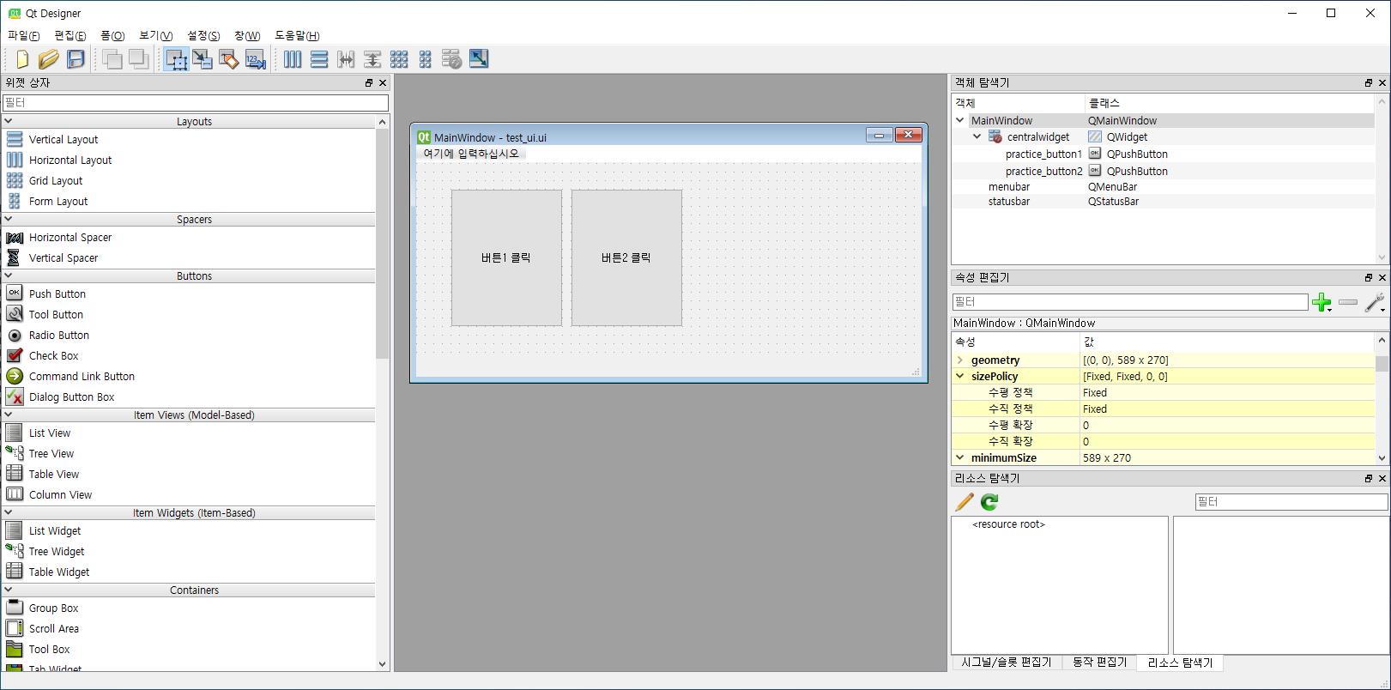Collapse the Item Views (Model-Based) category
1391x690 pixels.
9,415
